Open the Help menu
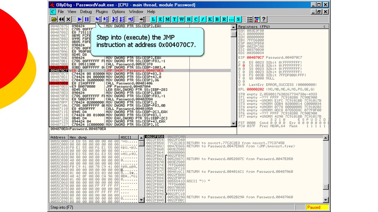378x212 pixels. click(x=151, y=12)
